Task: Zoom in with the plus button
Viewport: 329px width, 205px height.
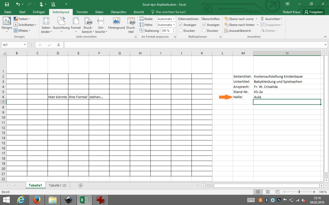Action: coord(314,192)
